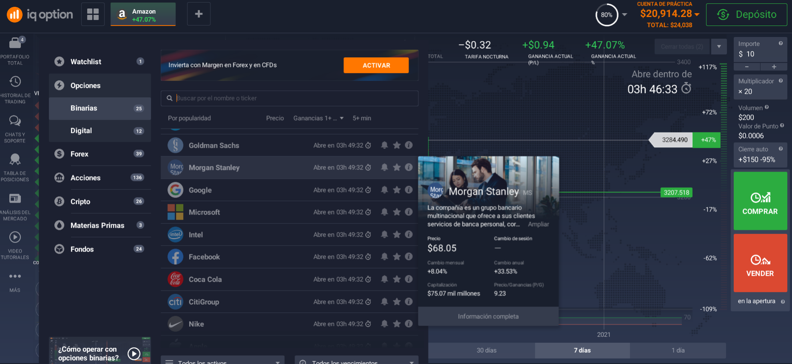Toggle the alert bell for CitiGroup
Image resolution: width=792 pixels, height=364 pixels.
click(384, 302)
